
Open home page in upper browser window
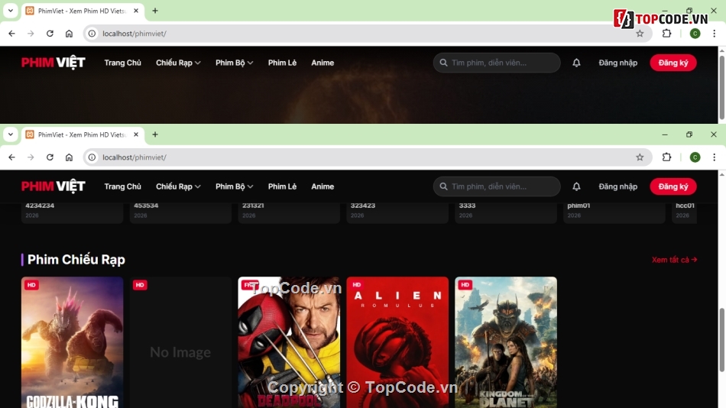(69, 34)
